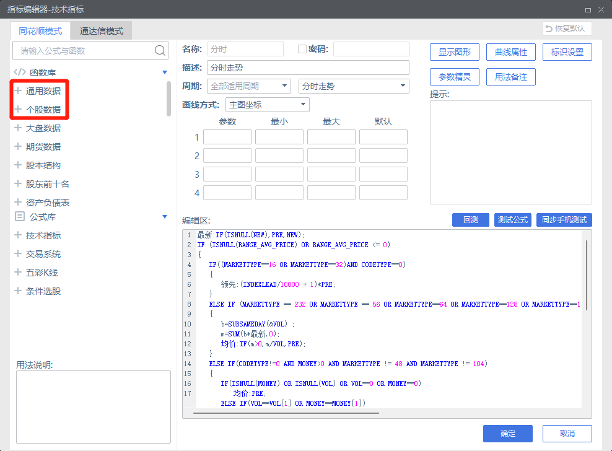This screenshot has height=451, width=612.
Task: Click the search magnifier icon
Action: click(x=160, y=50)
